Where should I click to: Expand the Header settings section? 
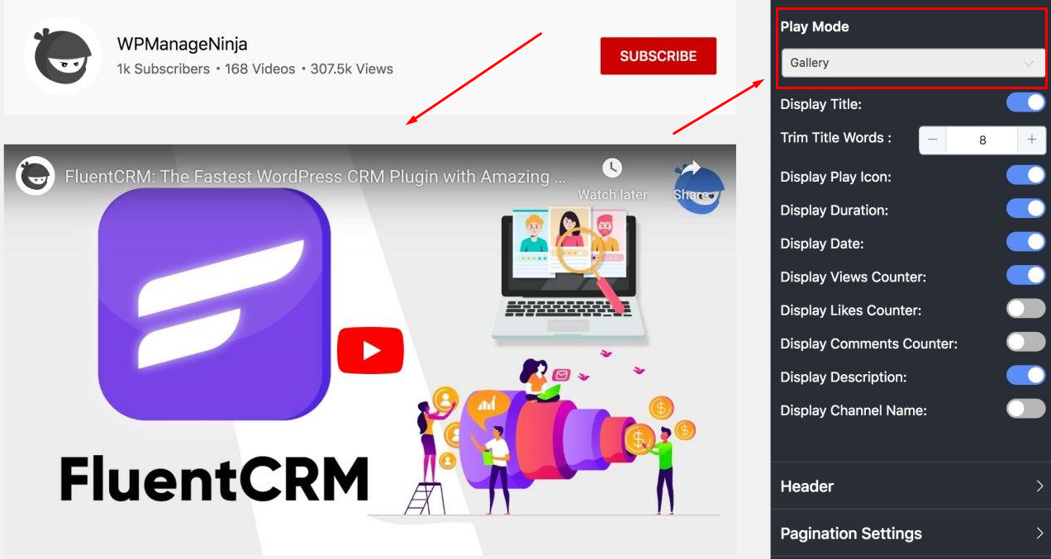pyautogui.click(x=911, y=486)
